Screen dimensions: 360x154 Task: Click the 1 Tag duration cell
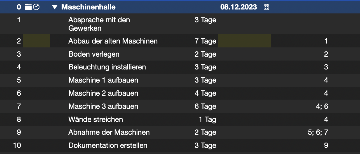(207, 119)
